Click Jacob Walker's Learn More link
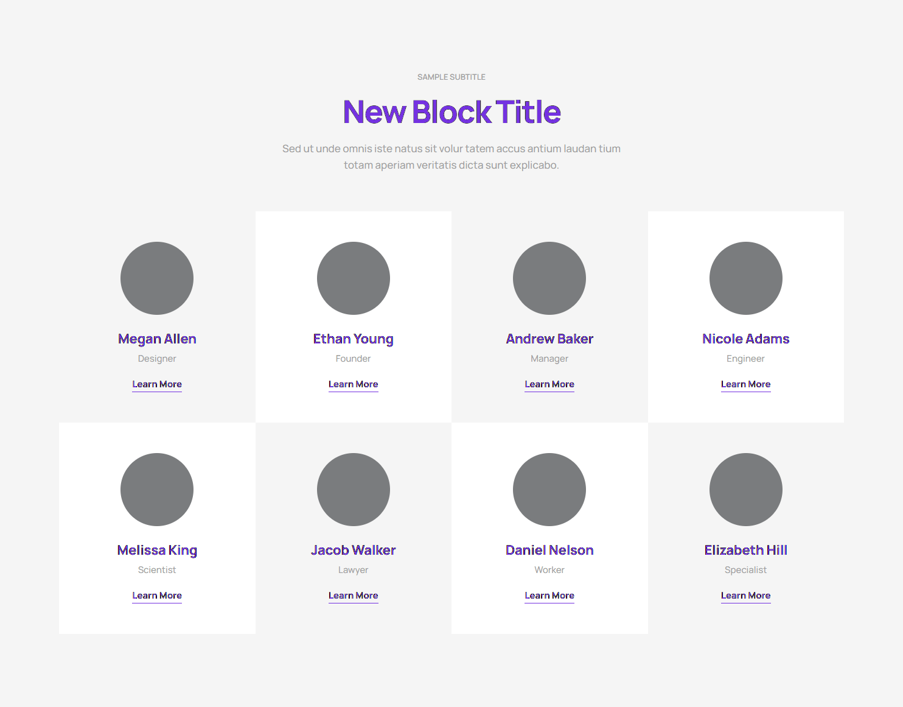The image size is (903, 707). (354, 596)
